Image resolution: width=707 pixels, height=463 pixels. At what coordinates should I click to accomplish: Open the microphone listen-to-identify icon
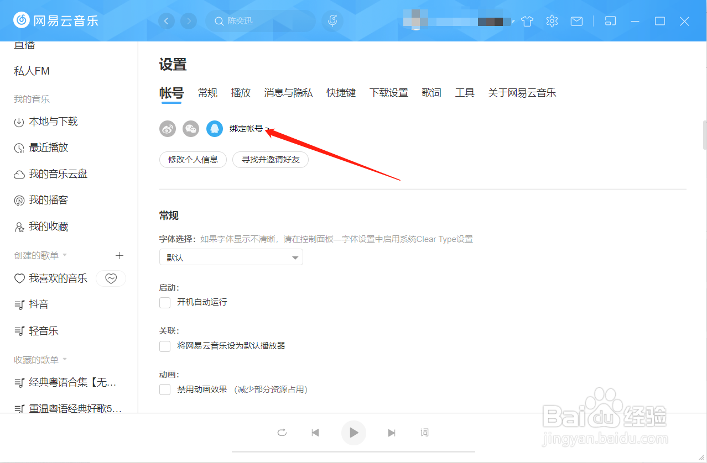[332, 21]
